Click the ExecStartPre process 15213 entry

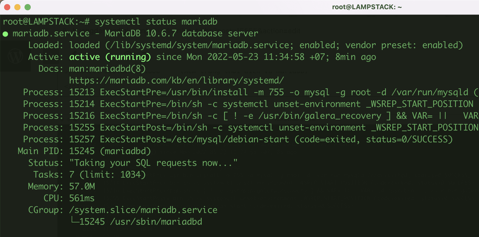click(x=230, y=92)
